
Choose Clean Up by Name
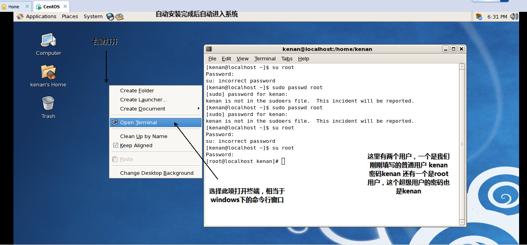pyautogui.click(x=156, y=136)
